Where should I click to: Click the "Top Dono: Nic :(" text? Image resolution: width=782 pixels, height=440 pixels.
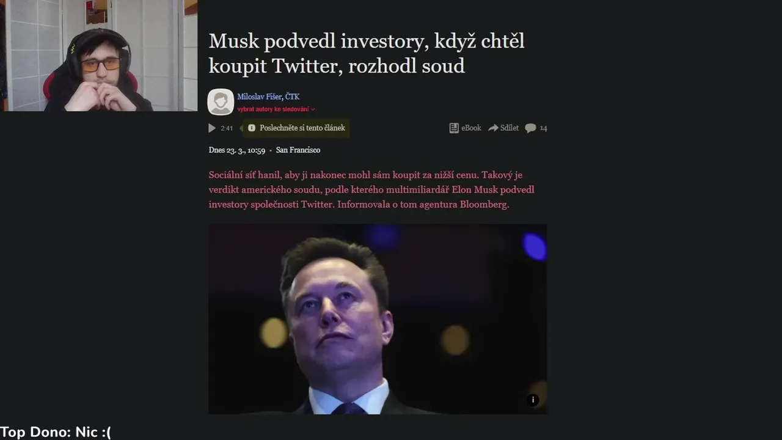point(56,432)
